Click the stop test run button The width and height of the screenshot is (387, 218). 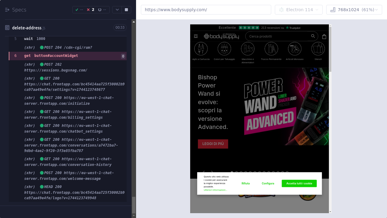(x=126, y=10)
